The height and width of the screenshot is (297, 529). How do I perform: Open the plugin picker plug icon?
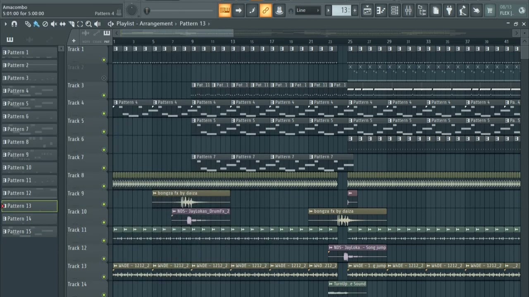[449, 11]
